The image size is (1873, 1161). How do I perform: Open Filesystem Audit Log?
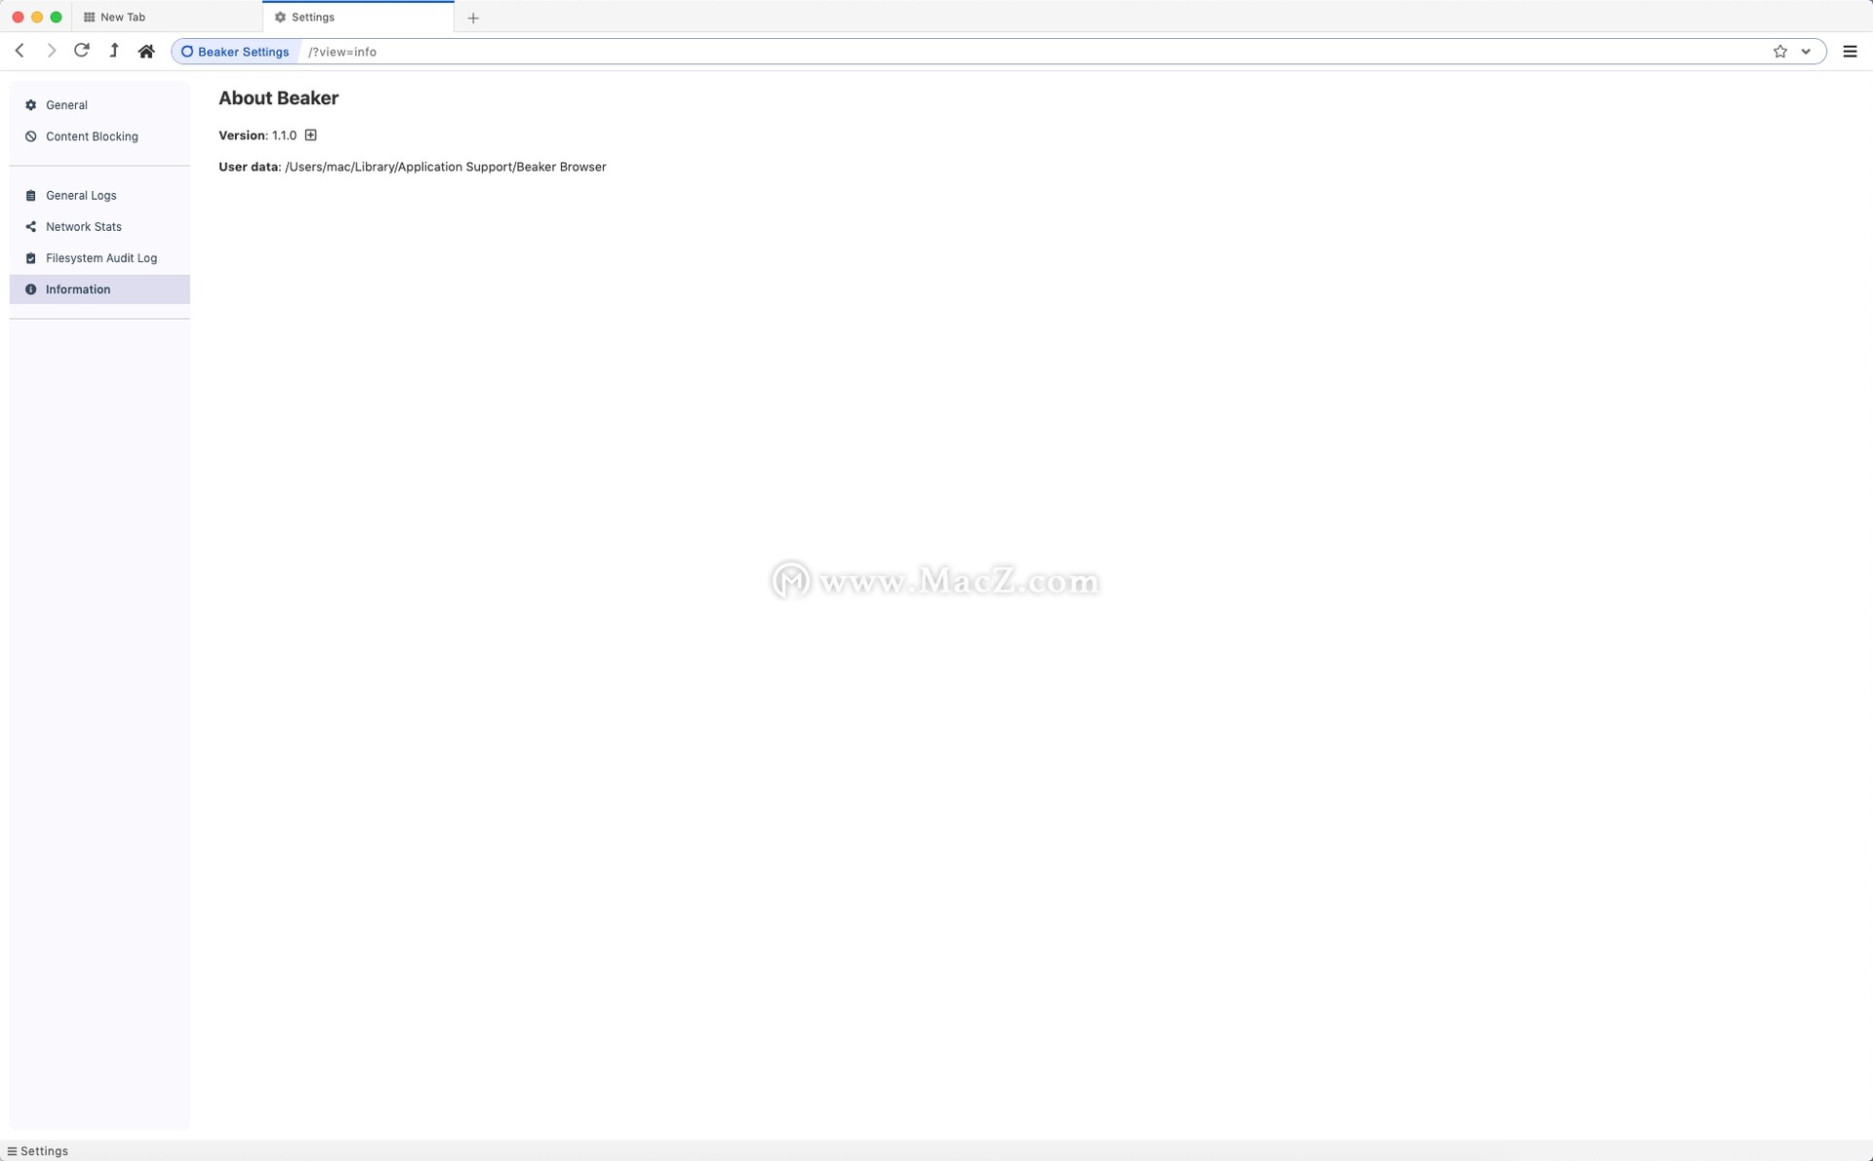click(x=100, y=257)
